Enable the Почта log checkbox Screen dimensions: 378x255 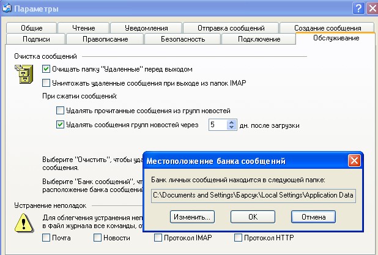[46, 238]
